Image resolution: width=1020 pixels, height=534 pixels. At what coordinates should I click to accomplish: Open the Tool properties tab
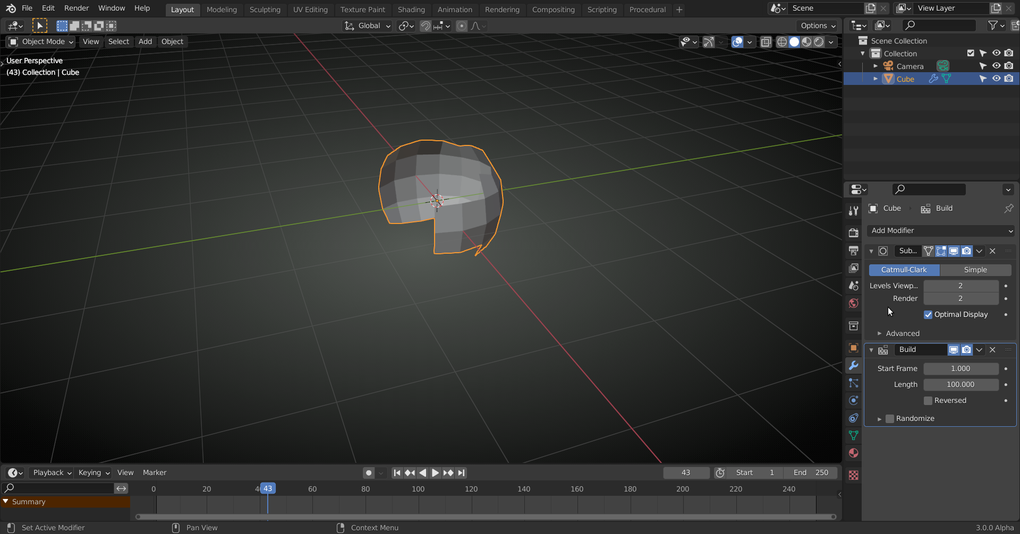[853, 211]
